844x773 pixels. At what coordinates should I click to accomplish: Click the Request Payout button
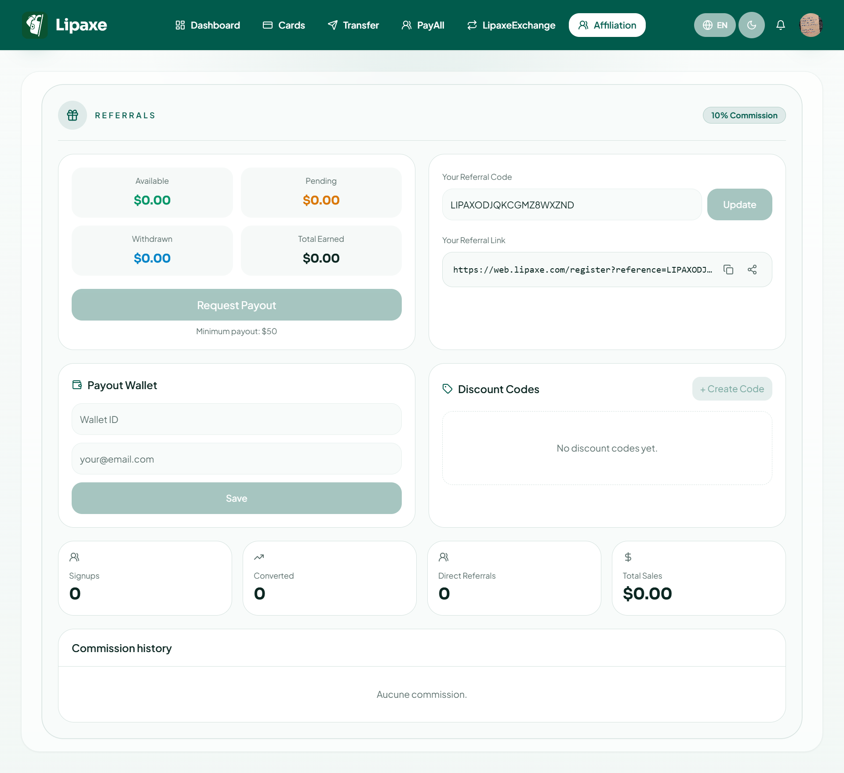(x=236, y=305)
